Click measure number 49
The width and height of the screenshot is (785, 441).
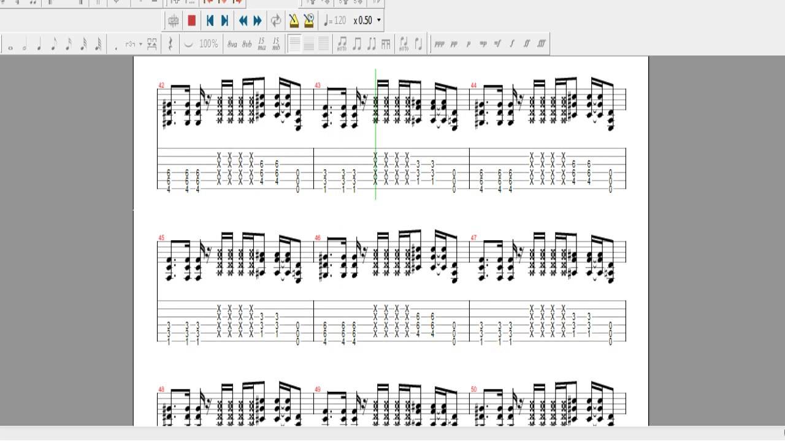click(318, 390)
